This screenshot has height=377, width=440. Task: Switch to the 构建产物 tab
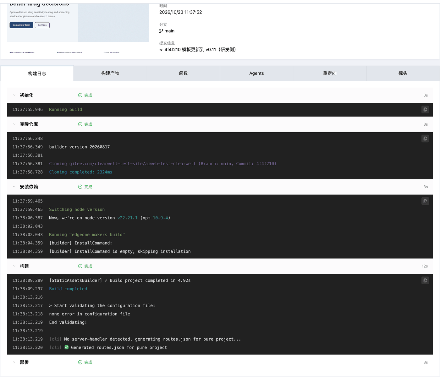[110, 73]
